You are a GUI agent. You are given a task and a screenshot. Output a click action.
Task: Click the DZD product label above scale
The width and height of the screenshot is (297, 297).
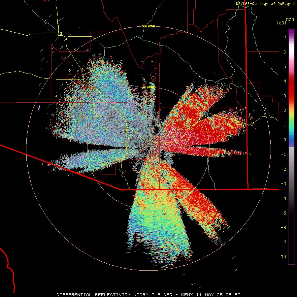click(290, 20)
